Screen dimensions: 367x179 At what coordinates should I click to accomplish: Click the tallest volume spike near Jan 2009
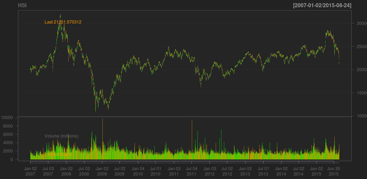(102, 139)
